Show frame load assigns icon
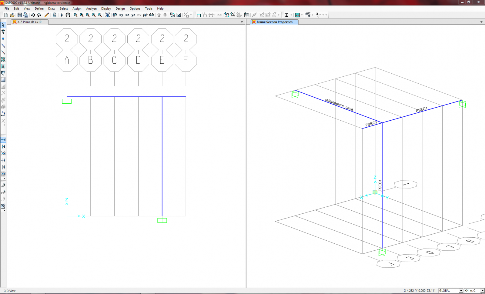The width and height of the screenshot is (485, 294). point(233,15)
